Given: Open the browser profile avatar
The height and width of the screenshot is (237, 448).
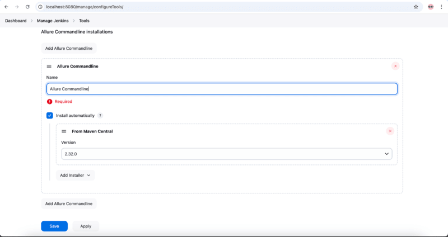Looking at the screenshot, I should tap(431, 7).
